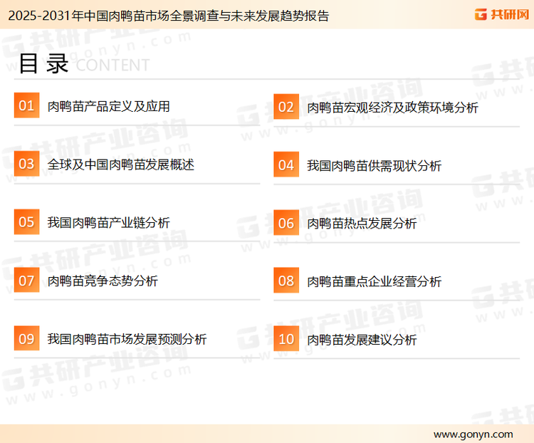
Task: Click the report title 2025-2031年中国肉鸭苗市场 header
Action: [169, 16]
